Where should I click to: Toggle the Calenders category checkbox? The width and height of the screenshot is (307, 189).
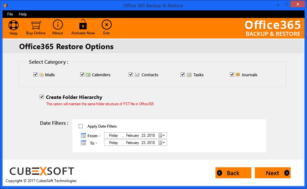click(x=82, y=75)
